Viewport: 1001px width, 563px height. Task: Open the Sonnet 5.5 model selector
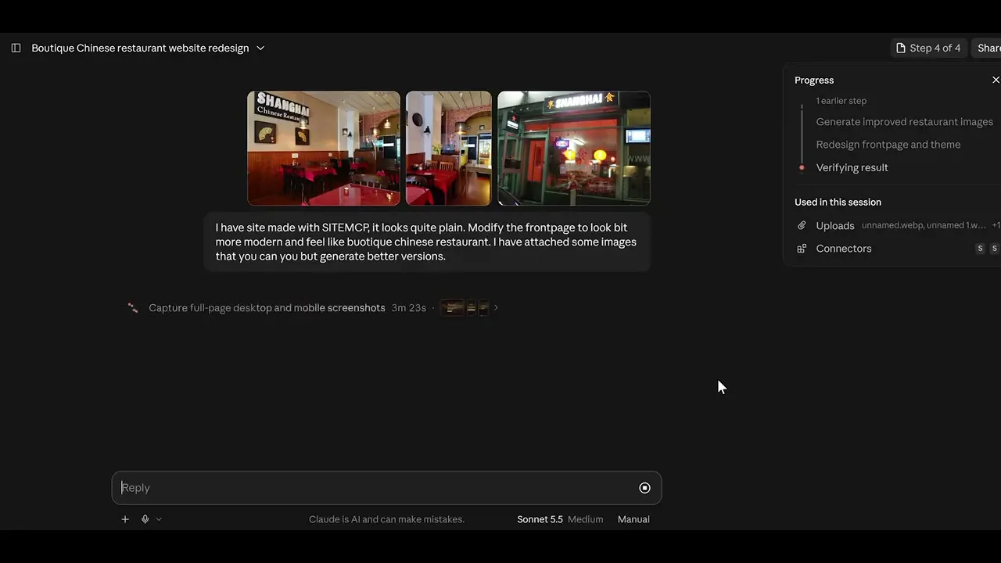pyautogui.click(x=540, y=519)
